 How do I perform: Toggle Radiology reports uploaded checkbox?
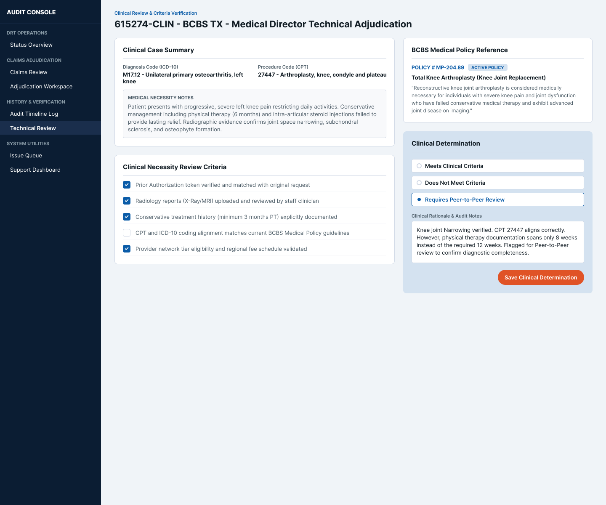(127, 201)
